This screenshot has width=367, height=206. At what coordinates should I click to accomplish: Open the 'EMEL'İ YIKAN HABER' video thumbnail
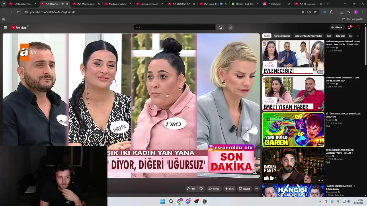293,93
